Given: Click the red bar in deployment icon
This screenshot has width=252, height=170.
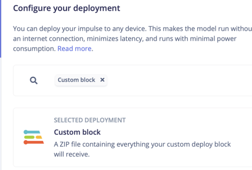Looking at the screenshot, I should point(33,142).
